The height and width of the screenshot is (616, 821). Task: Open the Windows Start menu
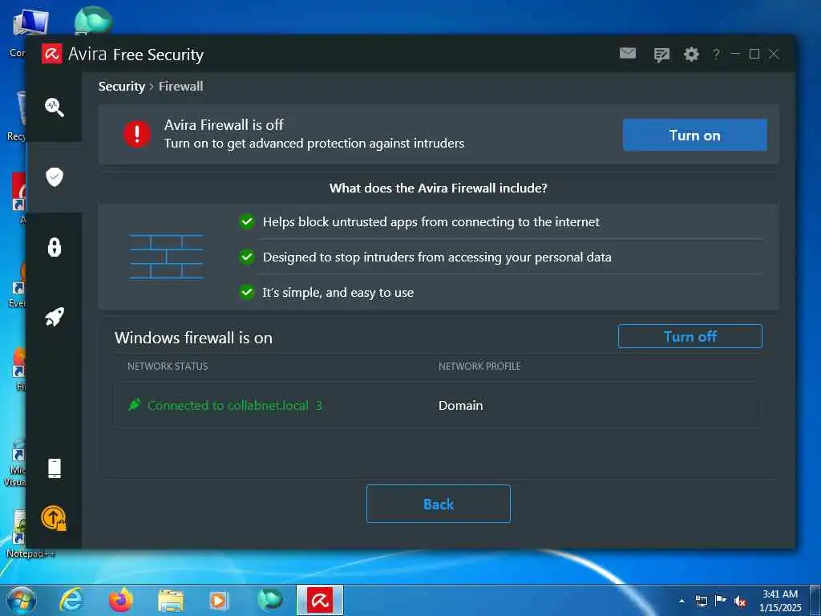pos(22,600)
